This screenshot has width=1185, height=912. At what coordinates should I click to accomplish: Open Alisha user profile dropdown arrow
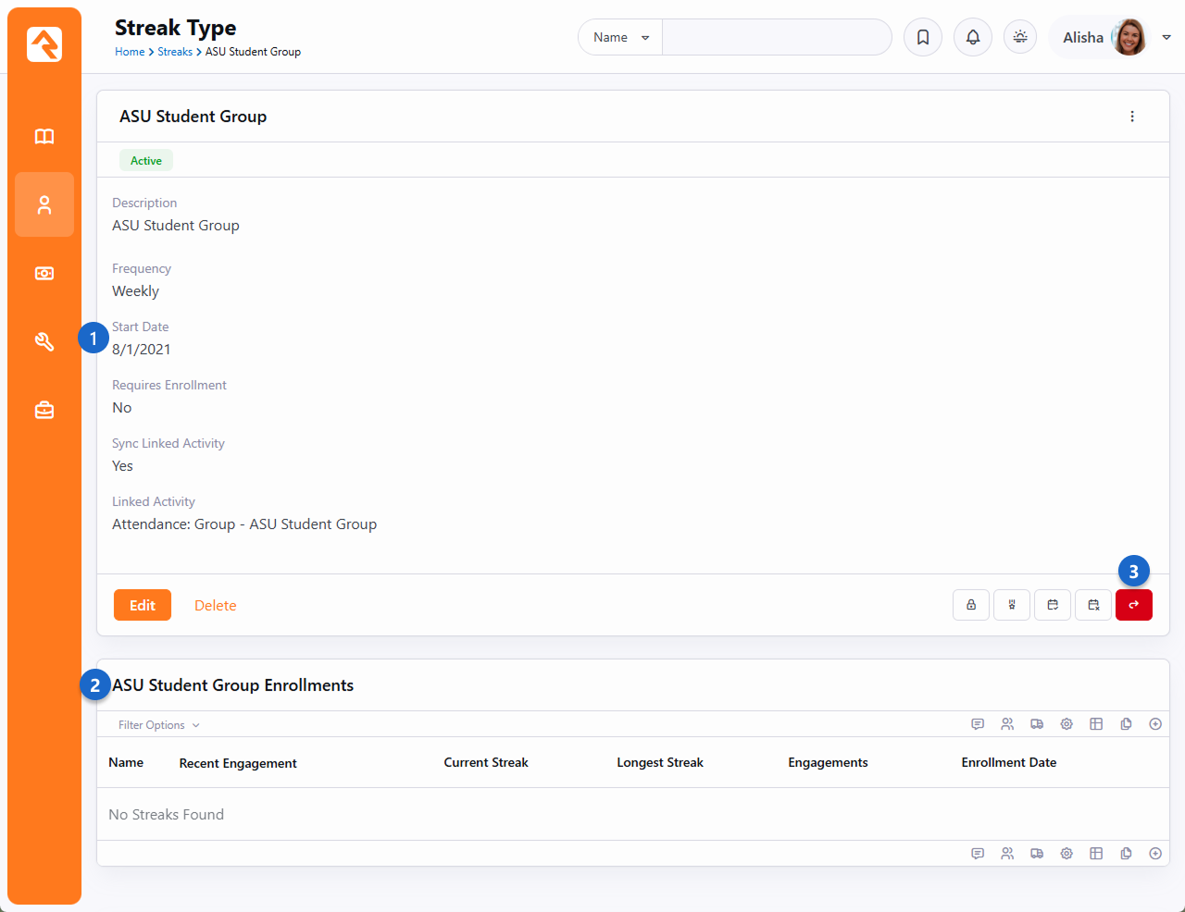(x=1166, y=38)
